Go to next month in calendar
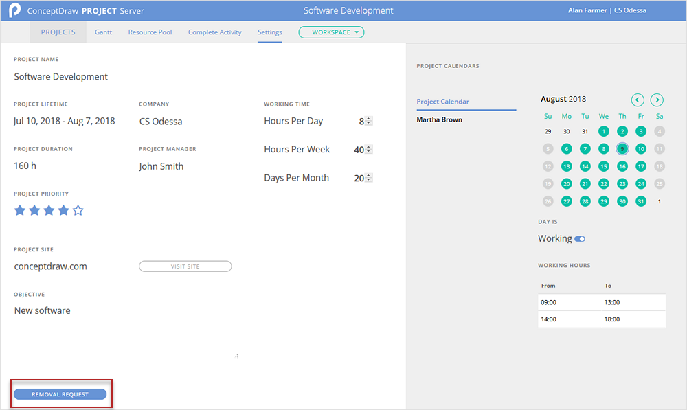687x410 pixels. point(657,100)
